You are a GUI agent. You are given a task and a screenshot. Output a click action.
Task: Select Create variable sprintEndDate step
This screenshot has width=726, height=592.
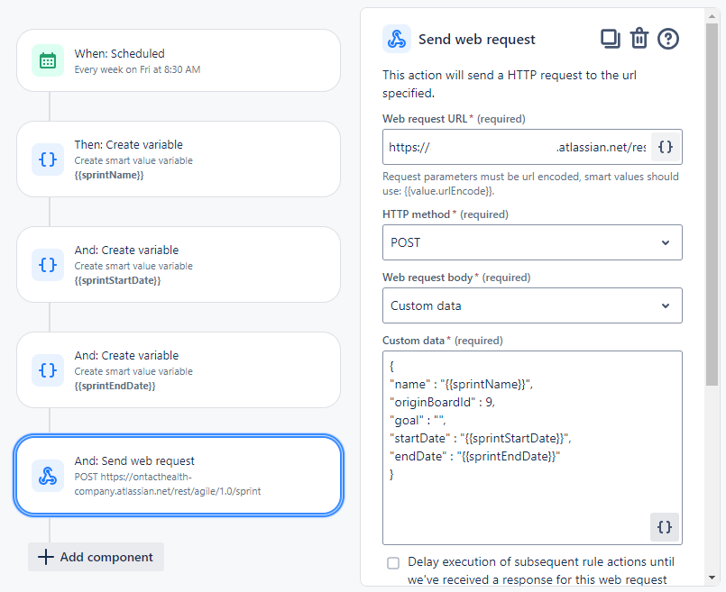(x=179, y=370)
